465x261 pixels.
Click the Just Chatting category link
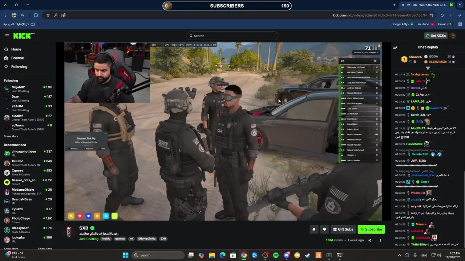[89, 239]
